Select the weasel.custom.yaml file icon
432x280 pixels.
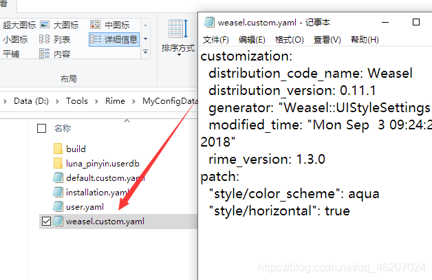point(58,222)
